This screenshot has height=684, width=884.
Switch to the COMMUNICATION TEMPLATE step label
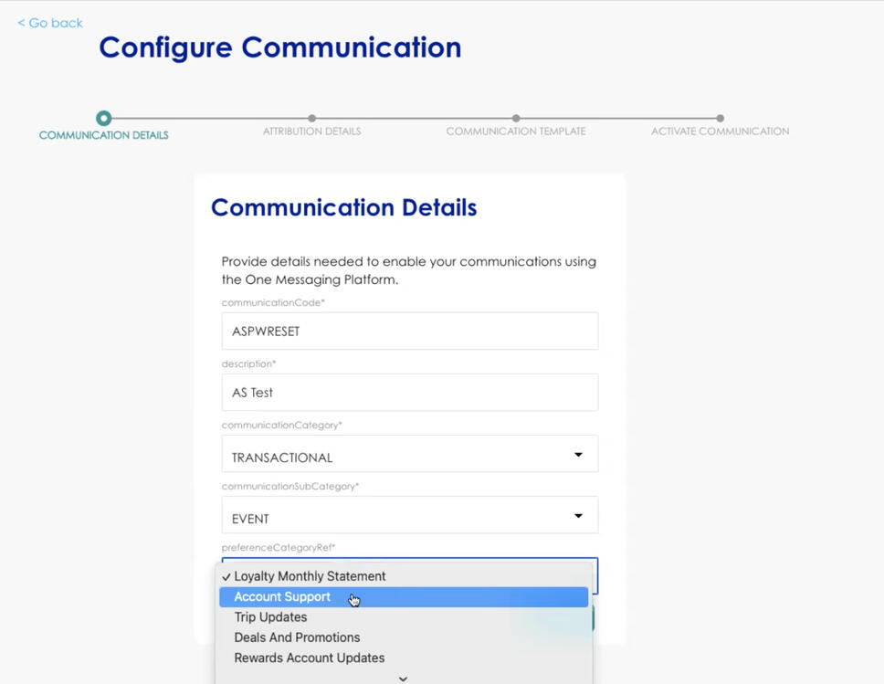[516, 132]
